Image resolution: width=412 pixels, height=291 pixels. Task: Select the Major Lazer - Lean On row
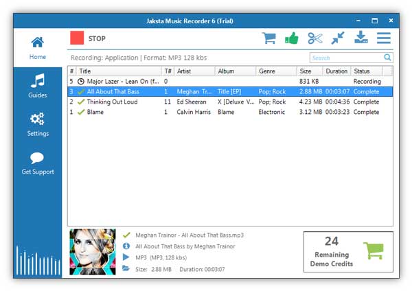tap(230, 82)
